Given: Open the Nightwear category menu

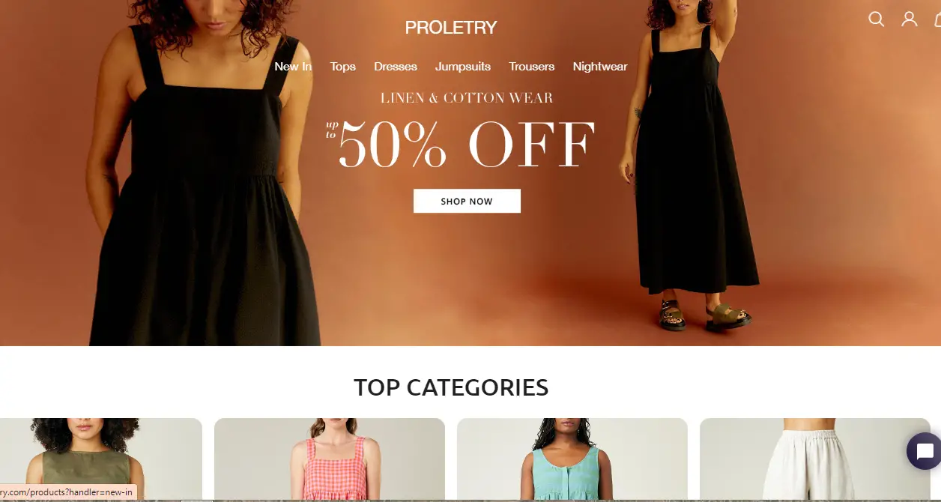Looking at the screenshot, I should click(x=600, y=67).
